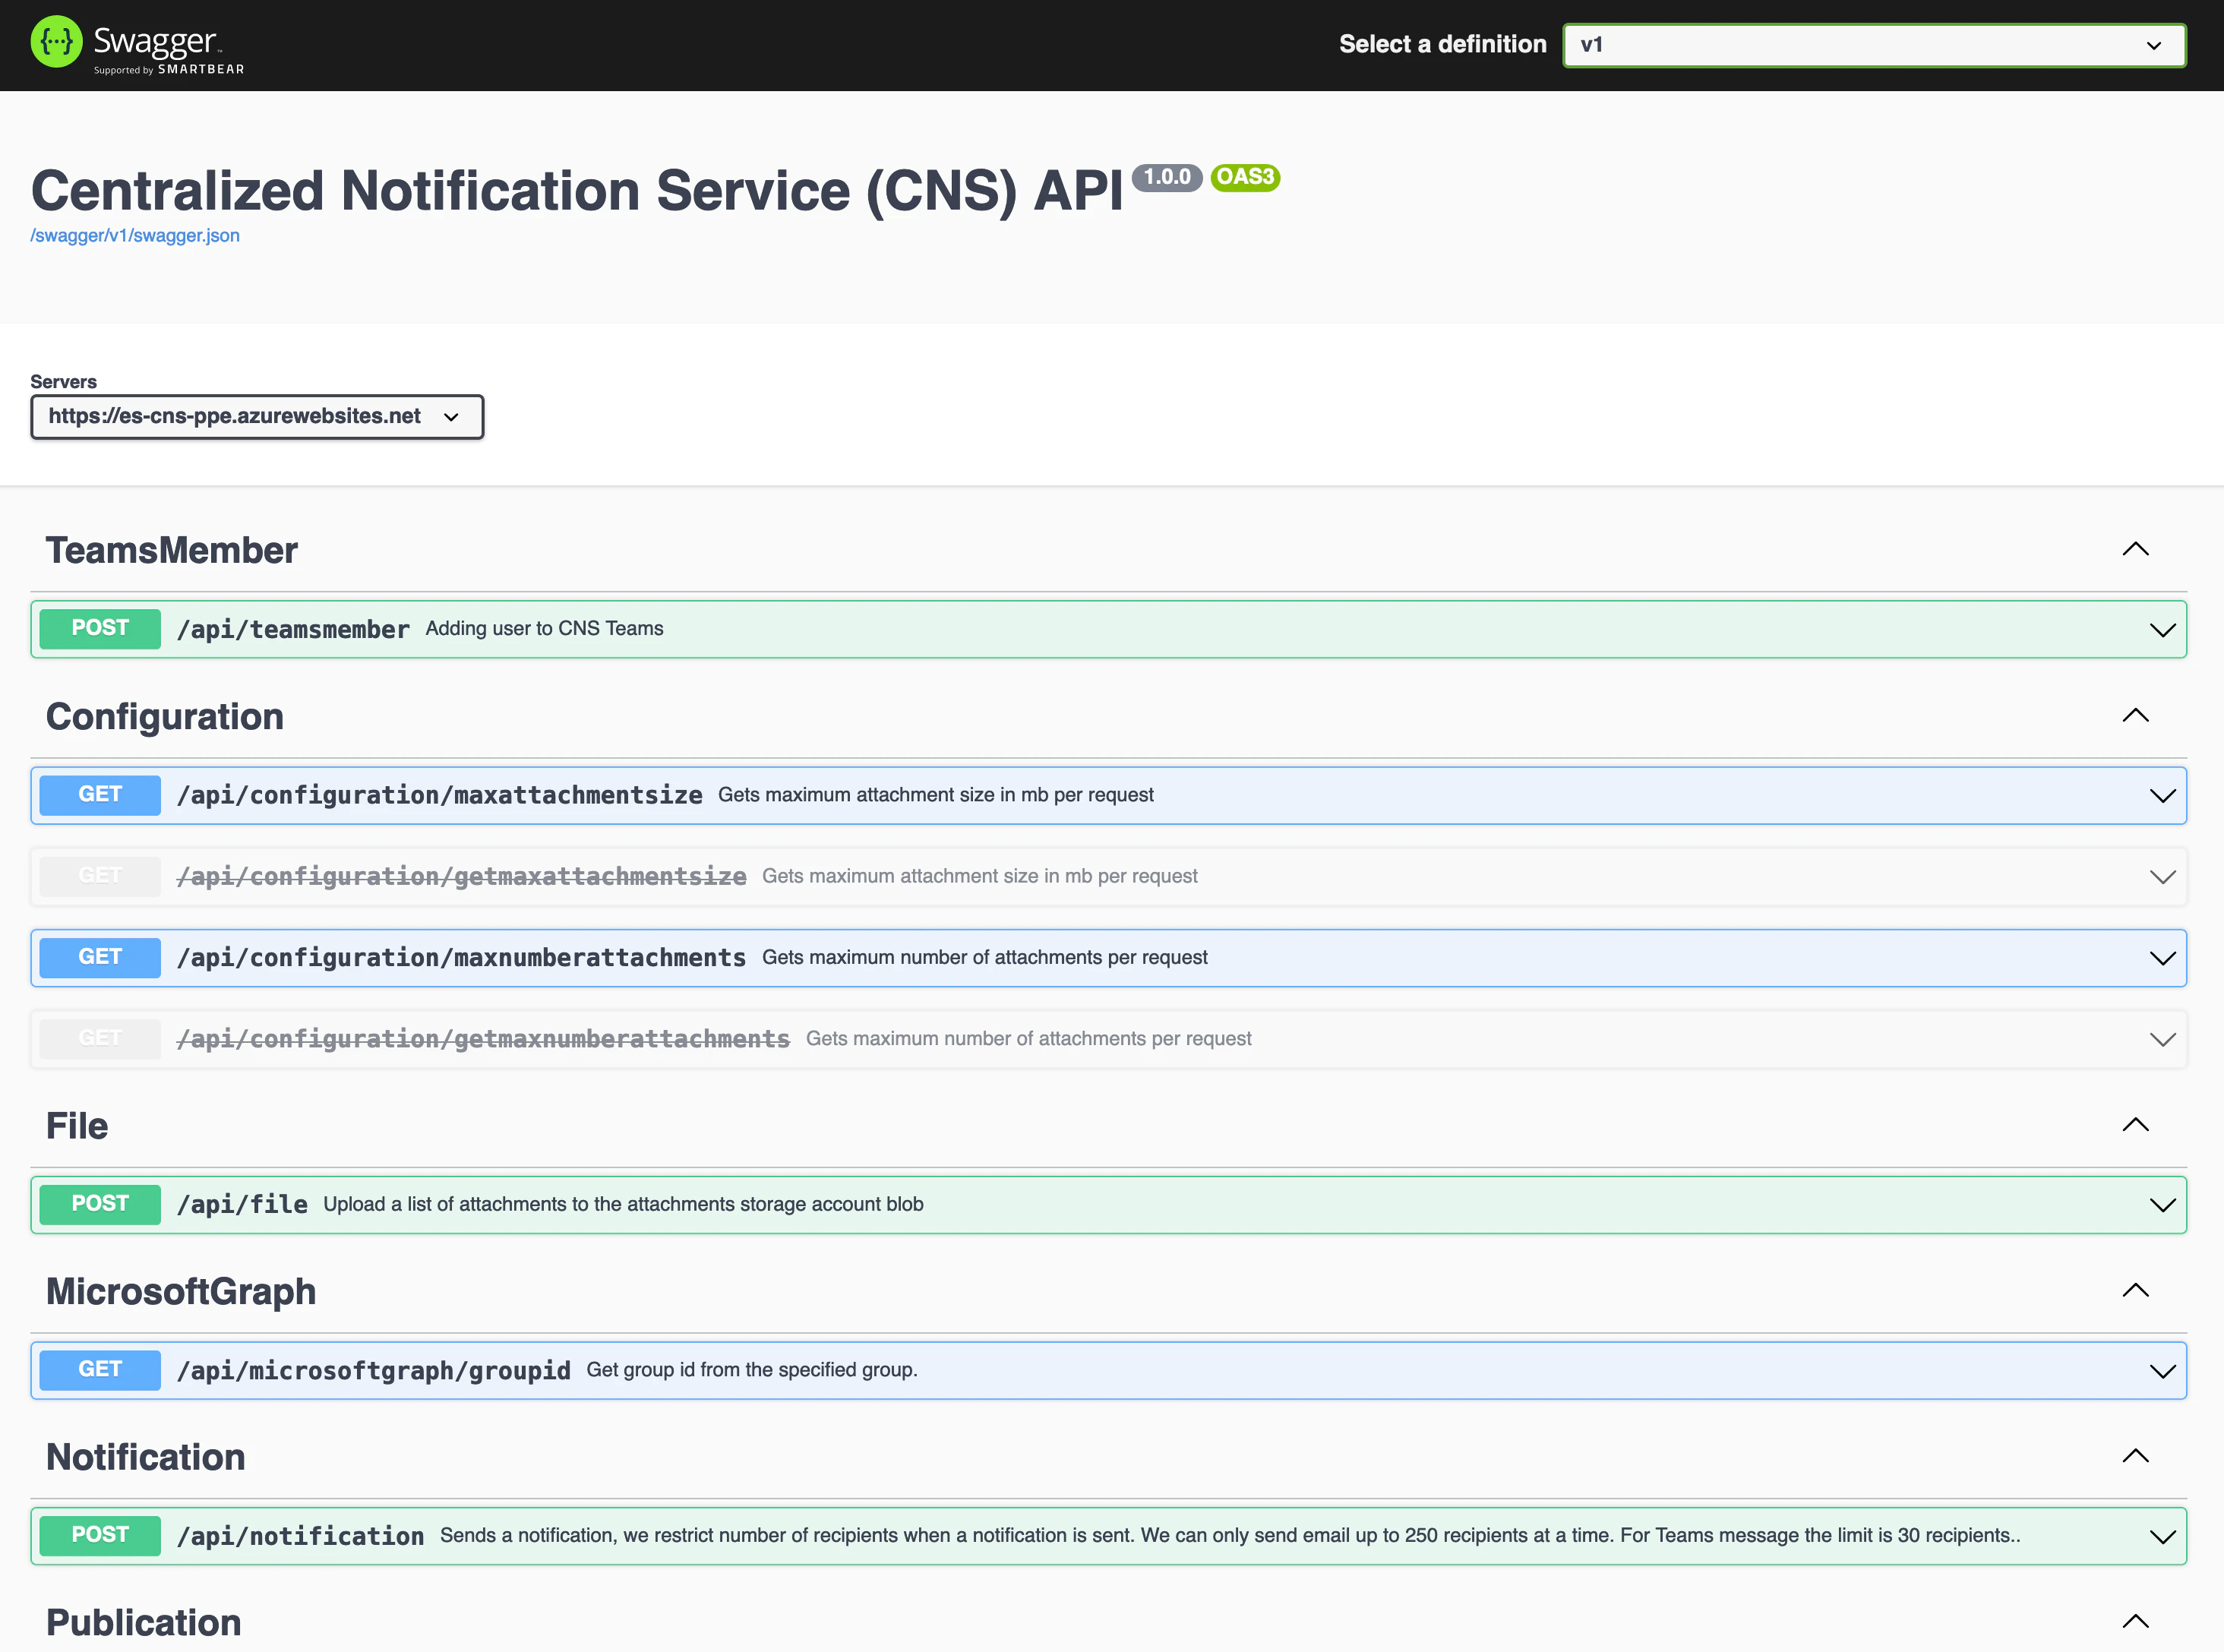Click the /api/configuration/maxattachmentsize path

[440, 795]
